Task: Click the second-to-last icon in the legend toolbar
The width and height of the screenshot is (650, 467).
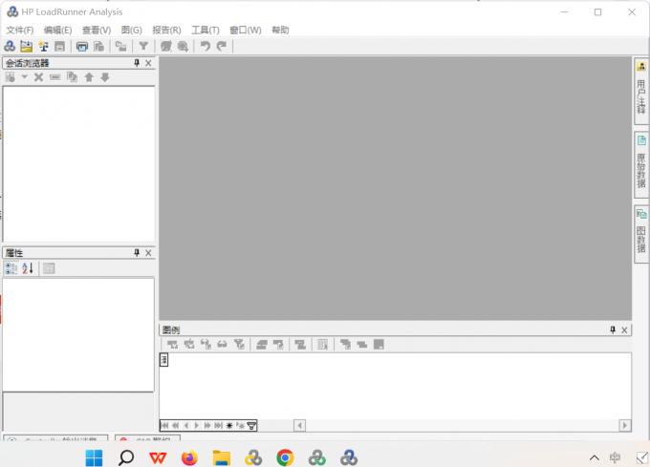Action: tap(362, 344)
